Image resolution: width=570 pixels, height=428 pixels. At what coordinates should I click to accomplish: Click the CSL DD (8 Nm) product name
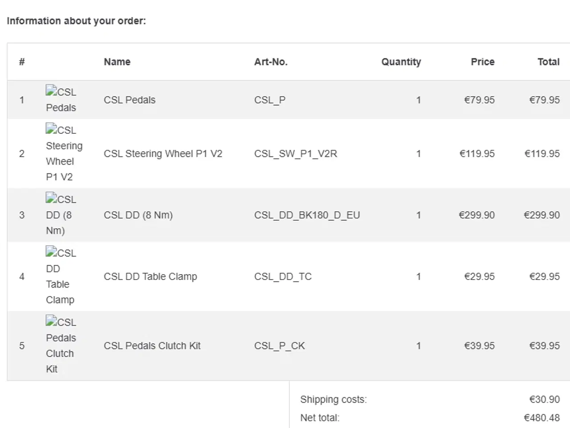point(138,215)
